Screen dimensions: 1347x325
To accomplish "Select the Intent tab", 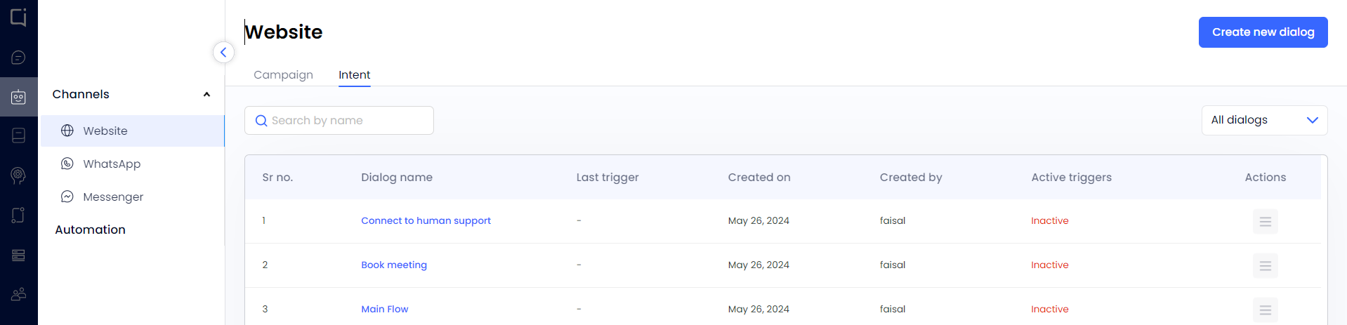I will point(354,74).
